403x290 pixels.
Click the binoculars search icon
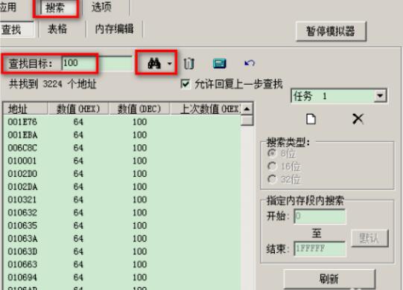[x=154, y=63]
